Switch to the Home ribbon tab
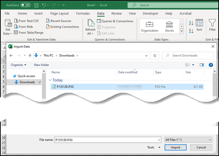Screen dimensions: 219x156 [22, 14]
